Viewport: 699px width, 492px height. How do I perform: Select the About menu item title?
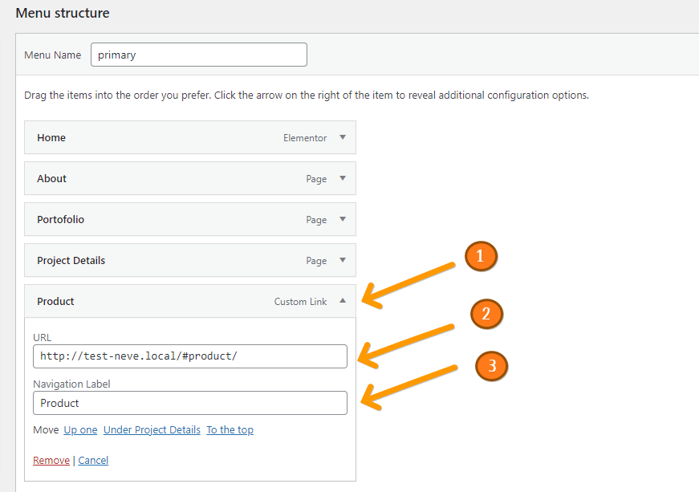[51, 179]
